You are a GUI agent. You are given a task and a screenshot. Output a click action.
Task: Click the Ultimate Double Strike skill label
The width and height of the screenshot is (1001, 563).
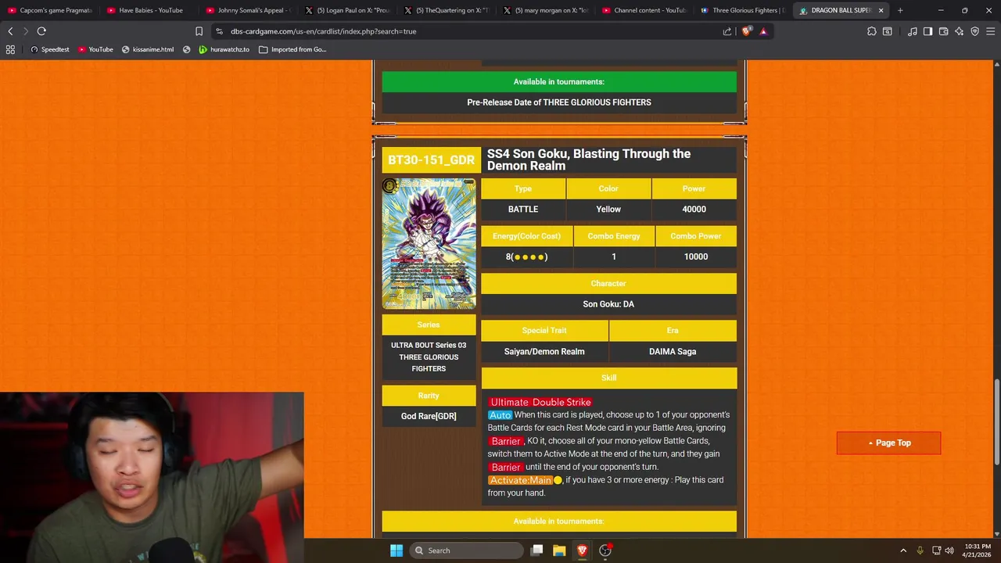click(540, 402)
